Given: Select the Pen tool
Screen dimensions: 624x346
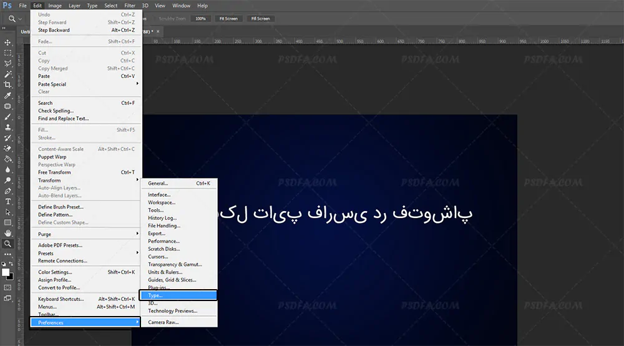Looking at the screenshot, I should point(7,191).
